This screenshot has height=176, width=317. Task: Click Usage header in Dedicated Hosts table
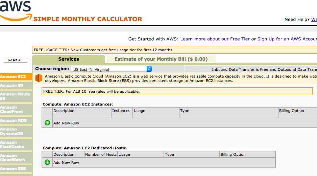(x=124, y=154)
